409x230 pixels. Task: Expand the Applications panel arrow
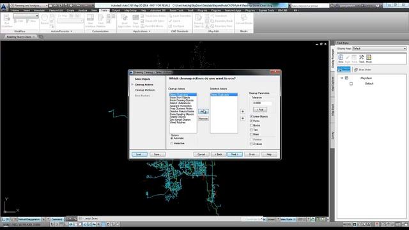(150, 31)
